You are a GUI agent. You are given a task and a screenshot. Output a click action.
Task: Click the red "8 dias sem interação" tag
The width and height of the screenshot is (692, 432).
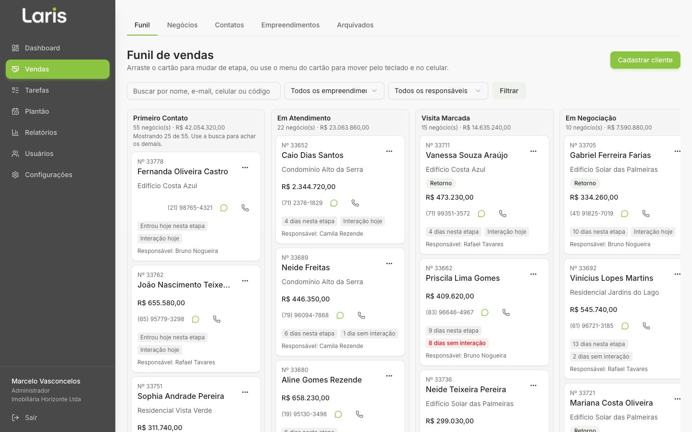click(457, 343)
